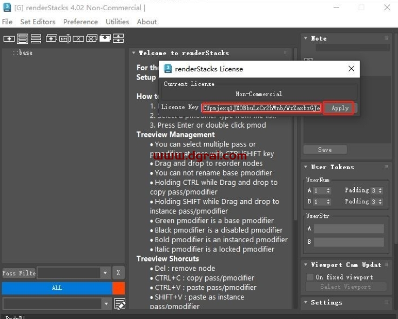The width and height of the screenshot is (398, 319).
Task: Open the bottom-left combo box dropdown
Action: click(106, 304)
